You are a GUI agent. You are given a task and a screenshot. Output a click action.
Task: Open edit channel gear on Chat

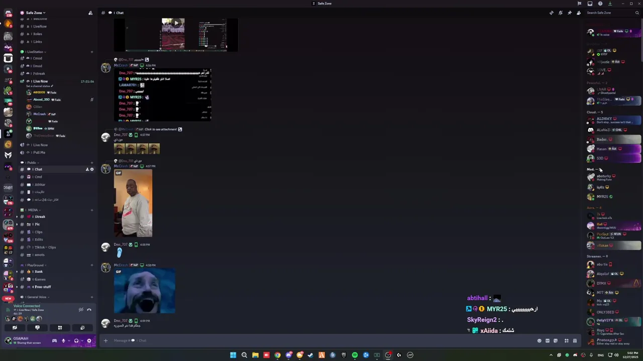point(91,169)
